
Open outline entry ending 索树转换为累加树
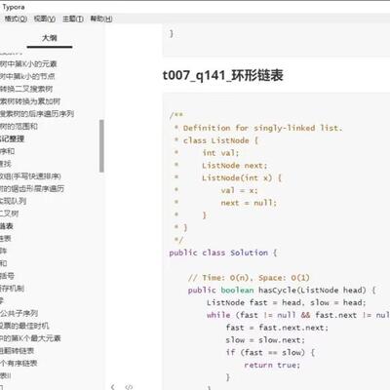point(30,101)
